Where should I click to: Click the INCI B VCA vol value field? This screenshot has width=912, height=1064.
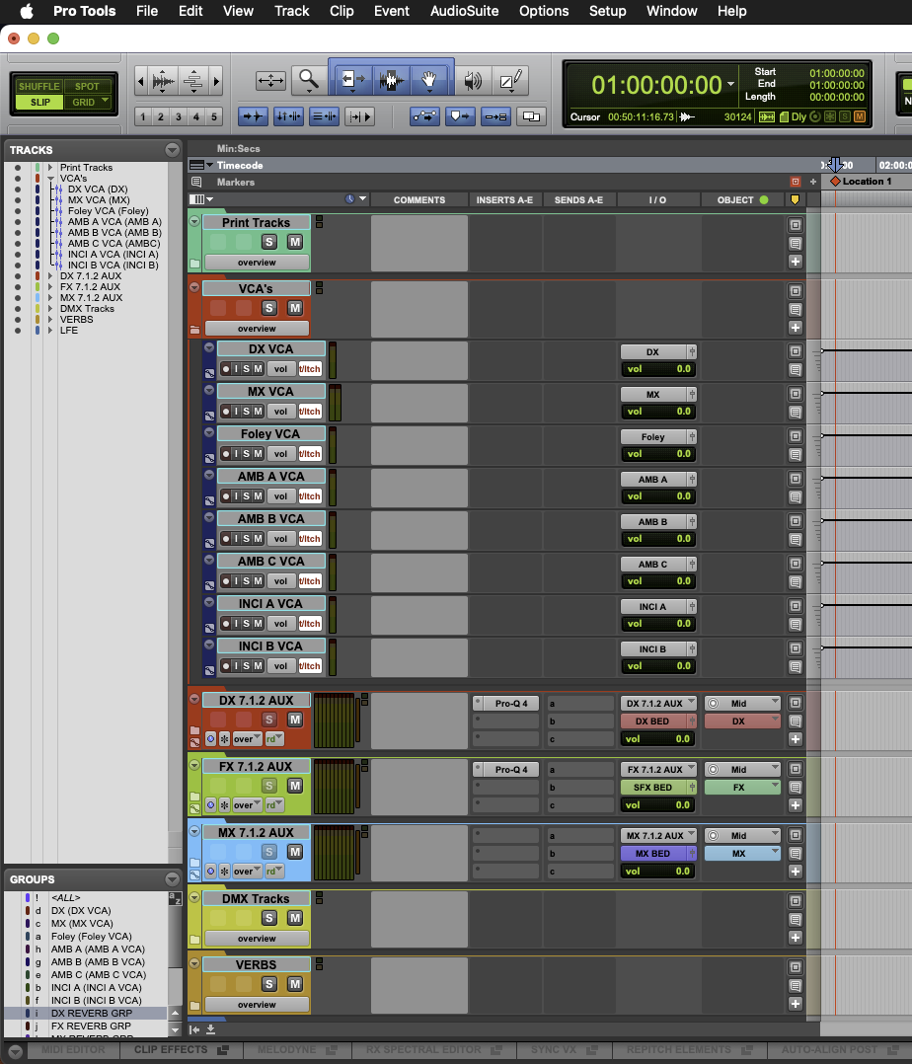[658, 665]
